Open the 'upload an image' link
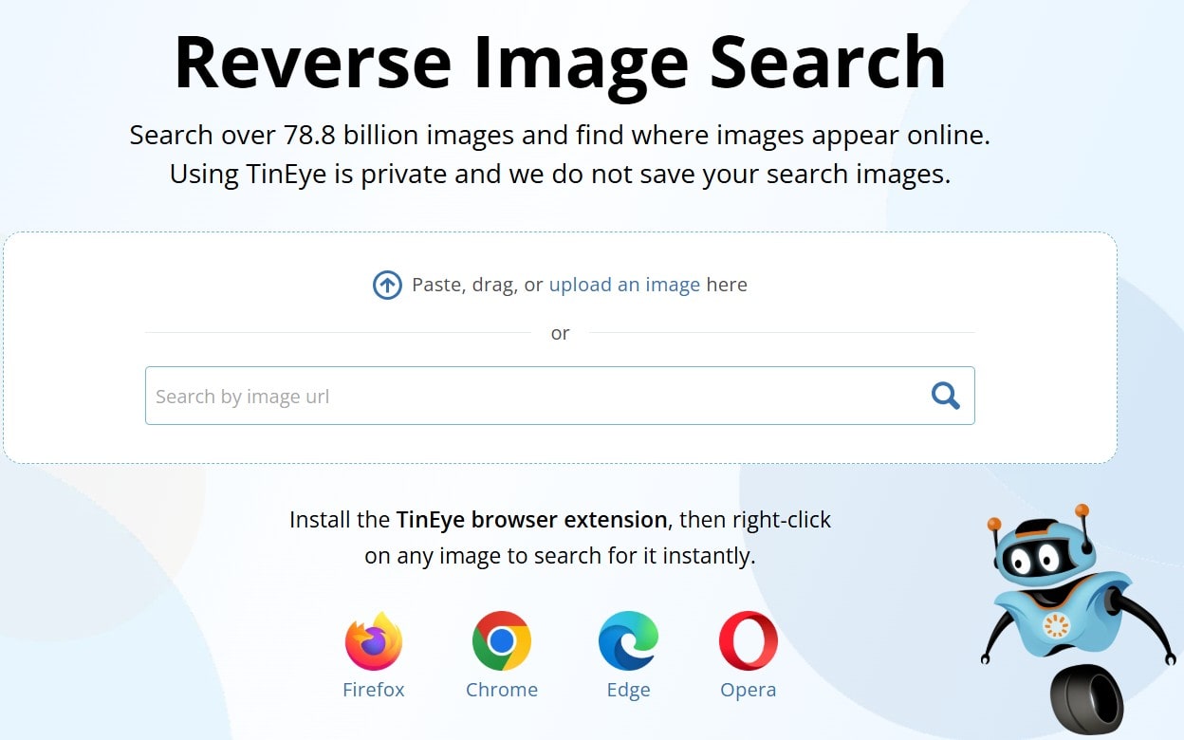 624,285
